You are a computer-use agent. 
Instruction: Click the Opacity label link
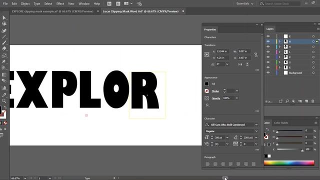[215, 98]
